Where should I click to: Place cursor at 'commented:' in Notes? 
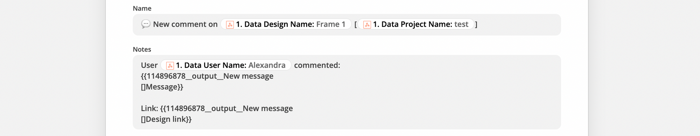click(x=317, y=65)
